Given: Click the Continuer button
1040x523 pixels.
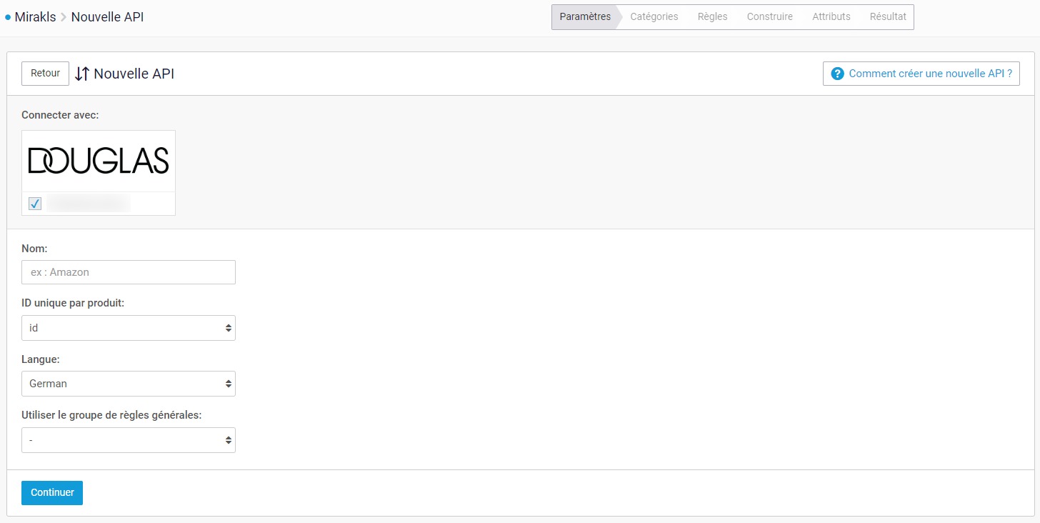Looking at the screenshot, I should click(52, 493).
